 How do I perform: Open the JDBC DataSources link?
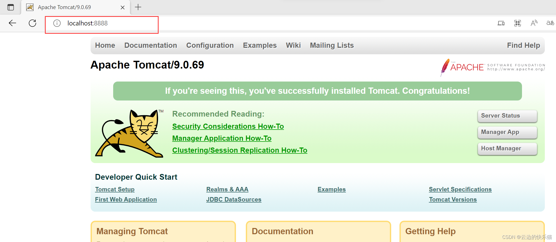234,199
